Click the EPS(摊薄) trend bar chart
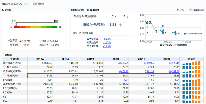 [191, 80]
